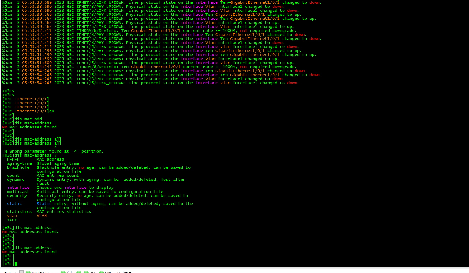Click the 'statistics' help keyword

20,212
